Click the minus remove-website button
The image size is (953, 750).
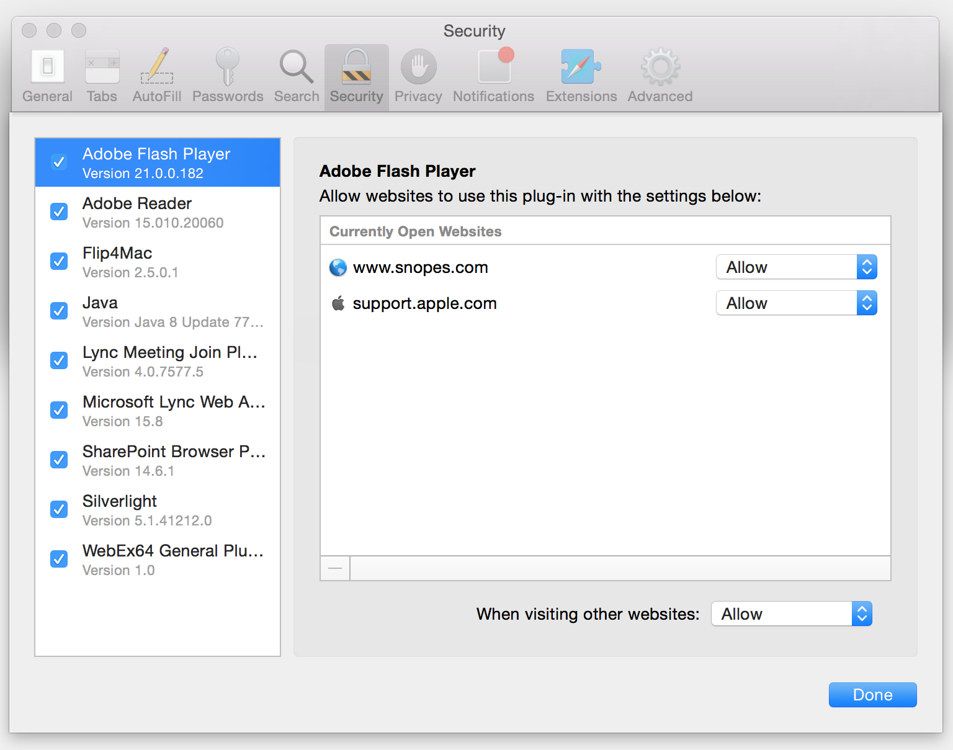pyautogui.click(x=335, y=568)
